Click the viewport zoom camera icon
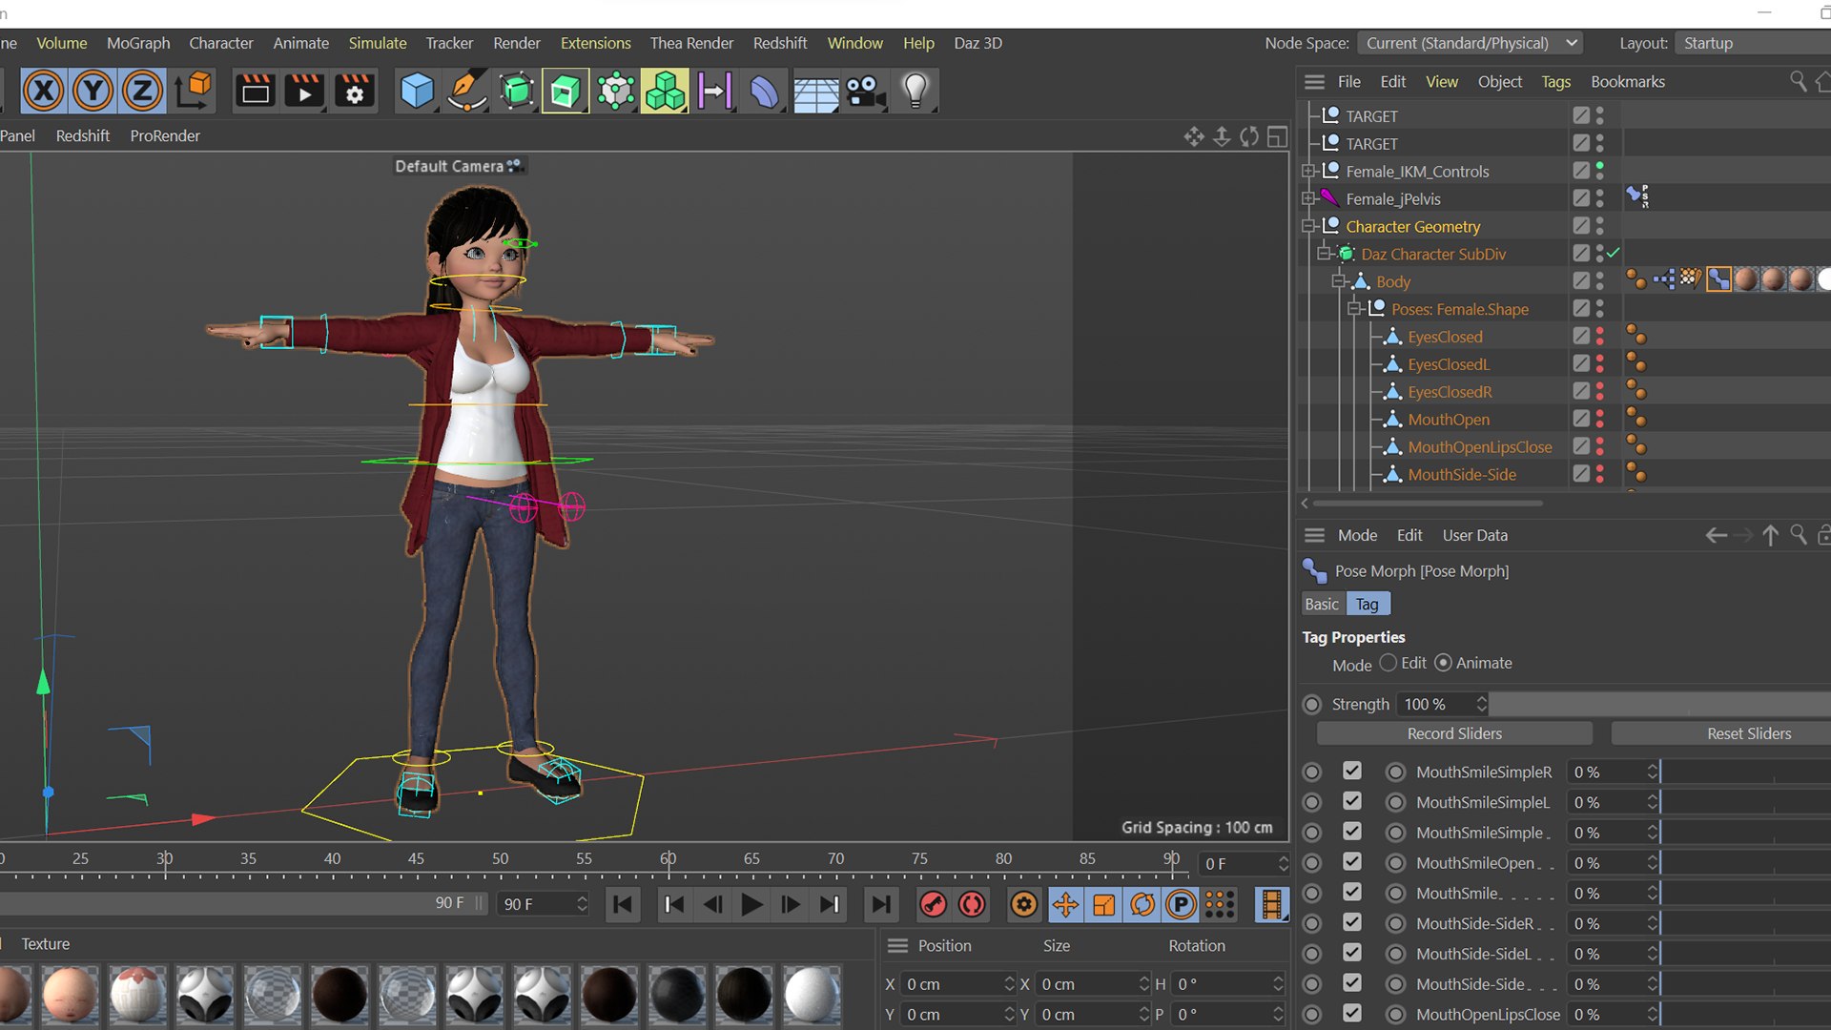The image size is (1831, 1030). click(x=1222, y=136)
